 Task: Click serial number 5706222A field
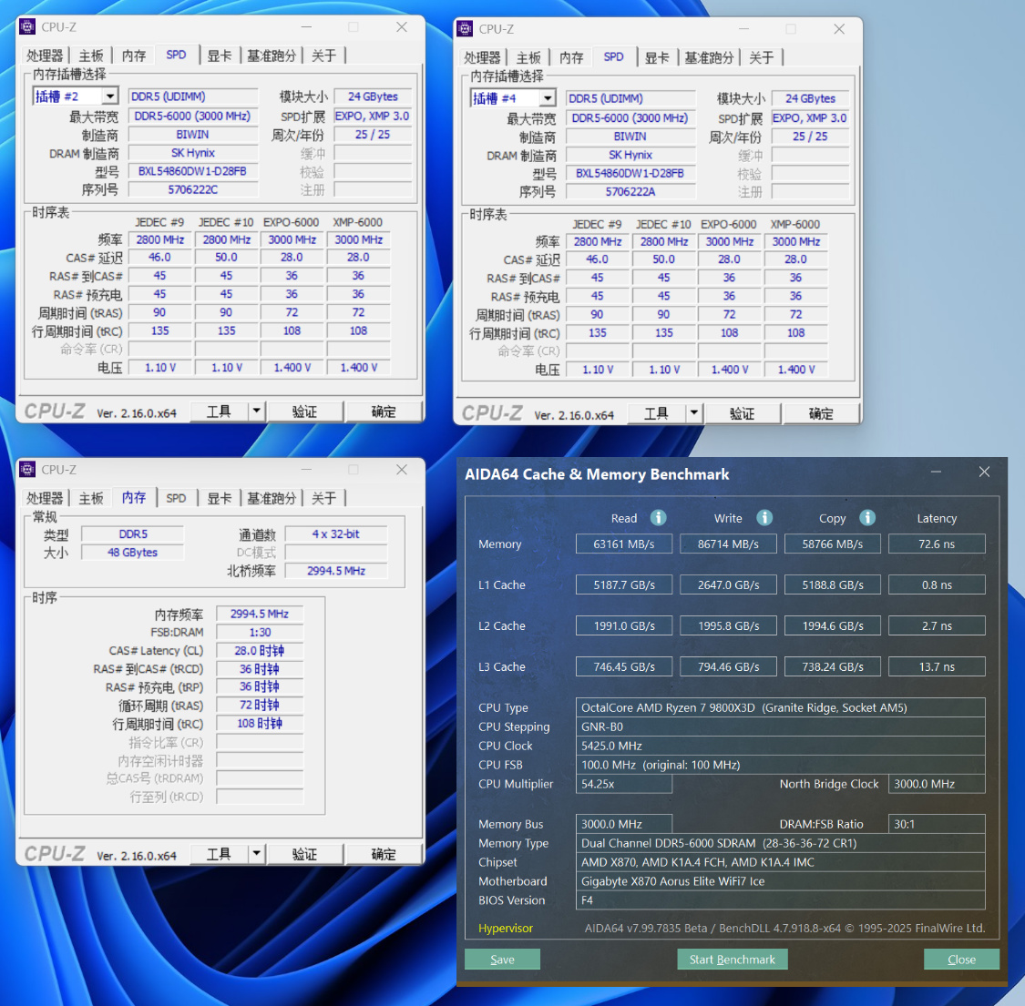[630, 191]
